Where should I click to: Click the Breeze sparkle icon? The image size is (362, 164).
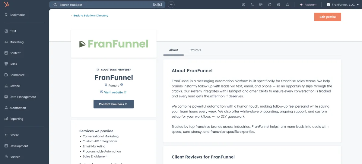[6, 135]
